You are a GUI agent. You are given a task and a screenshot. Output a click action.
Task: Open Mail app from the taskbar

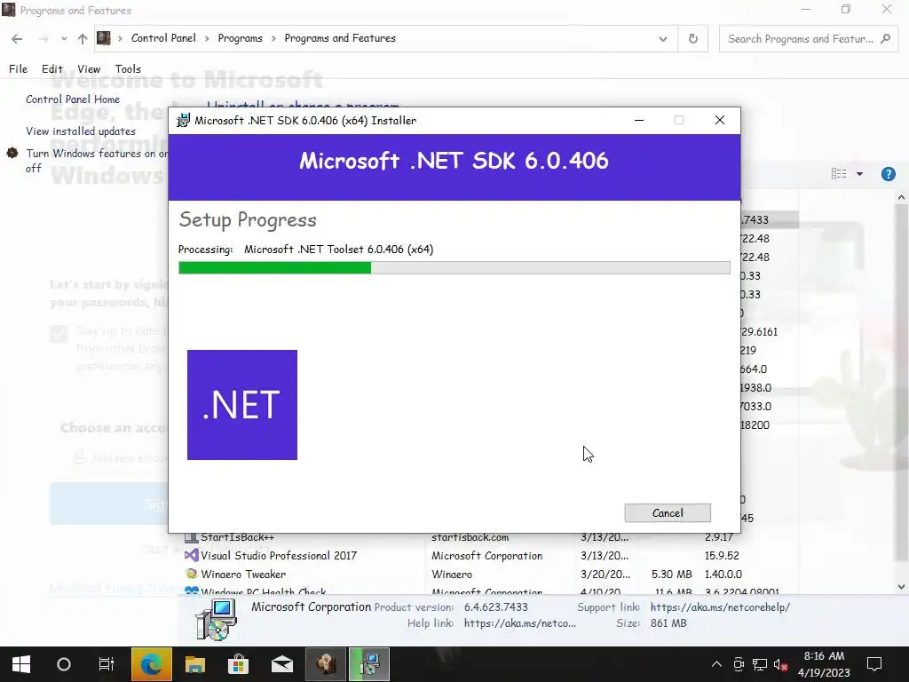[281, 664]
